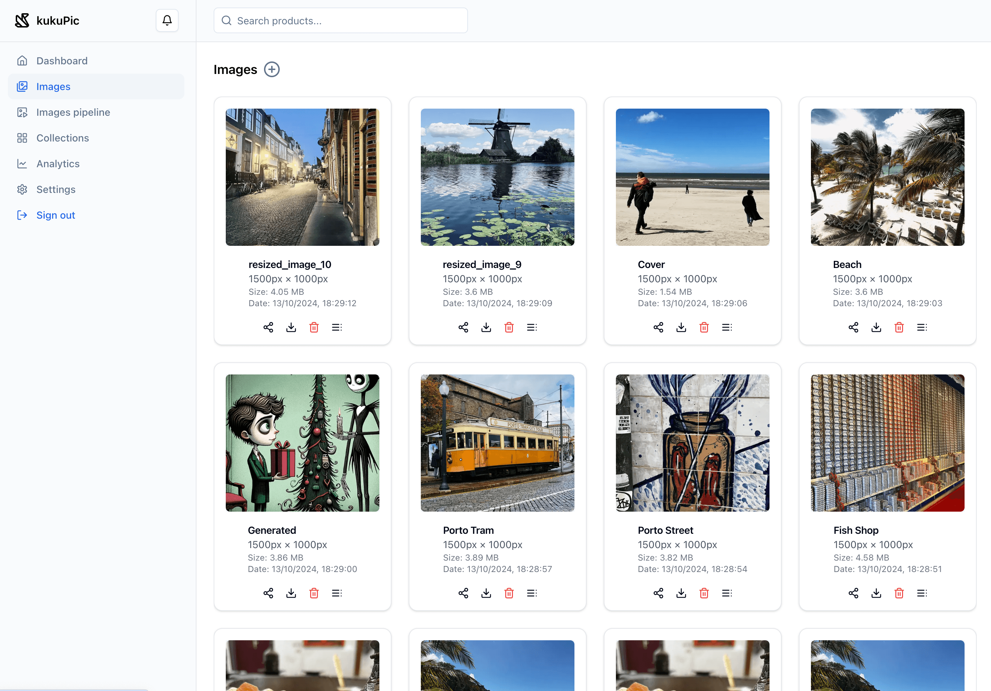991x691 pixels.
Task: Open details list for Porto Street
Action: click(727, 593)
